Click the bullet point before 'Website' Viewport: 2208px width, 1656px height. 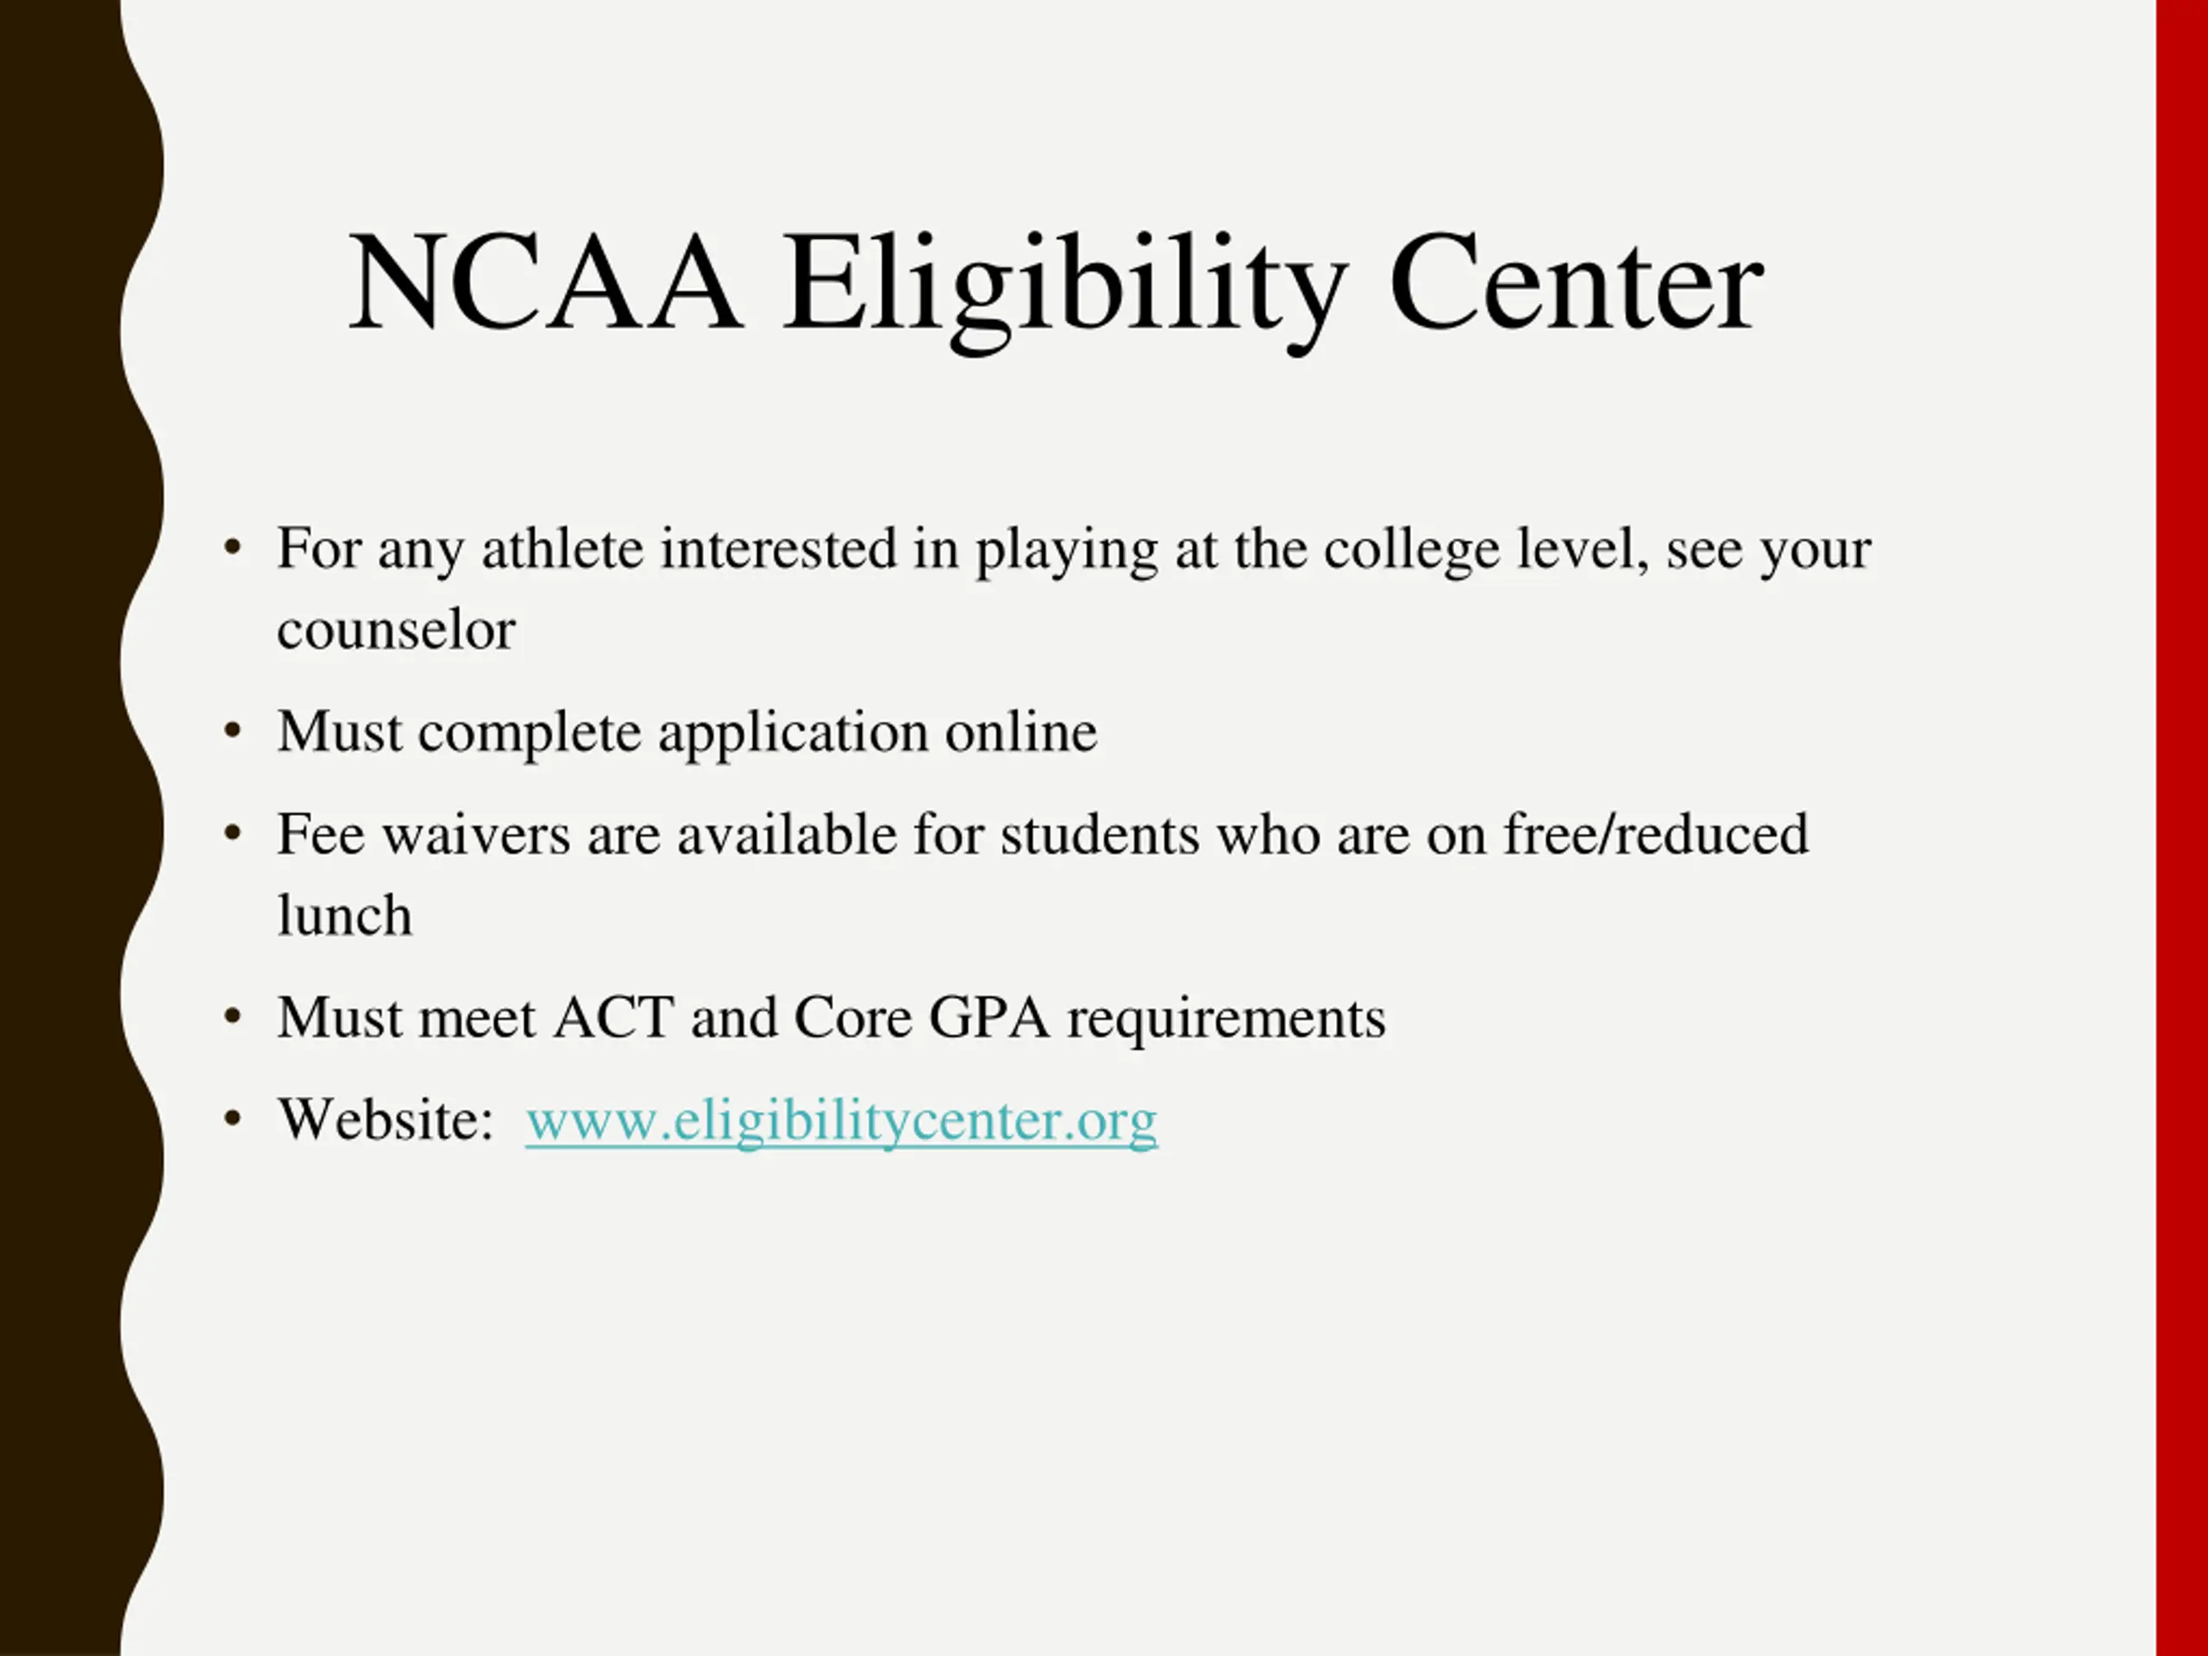click(233, 1119)
